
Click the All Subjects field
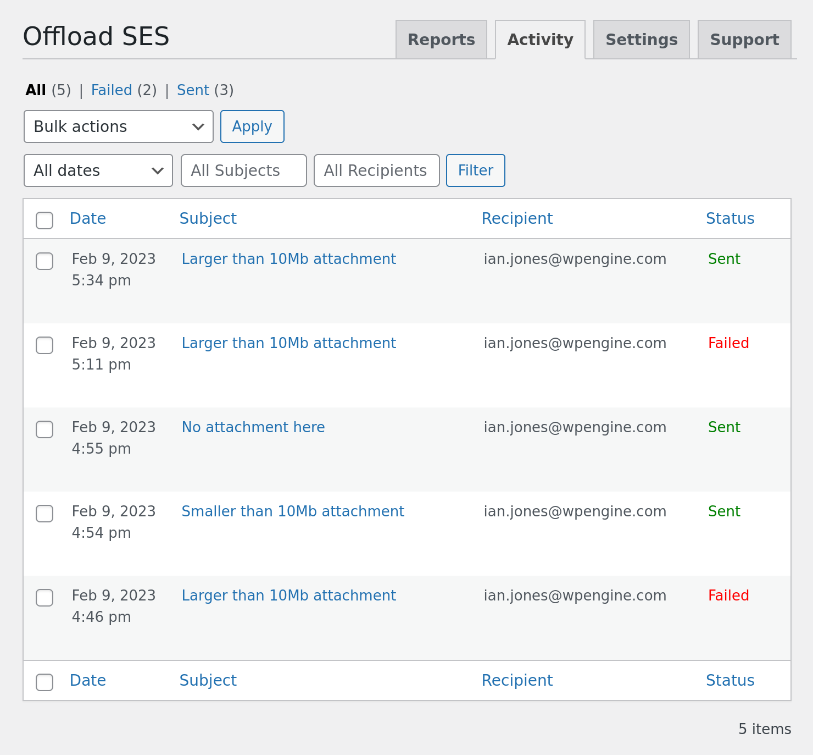coord(244,170)
